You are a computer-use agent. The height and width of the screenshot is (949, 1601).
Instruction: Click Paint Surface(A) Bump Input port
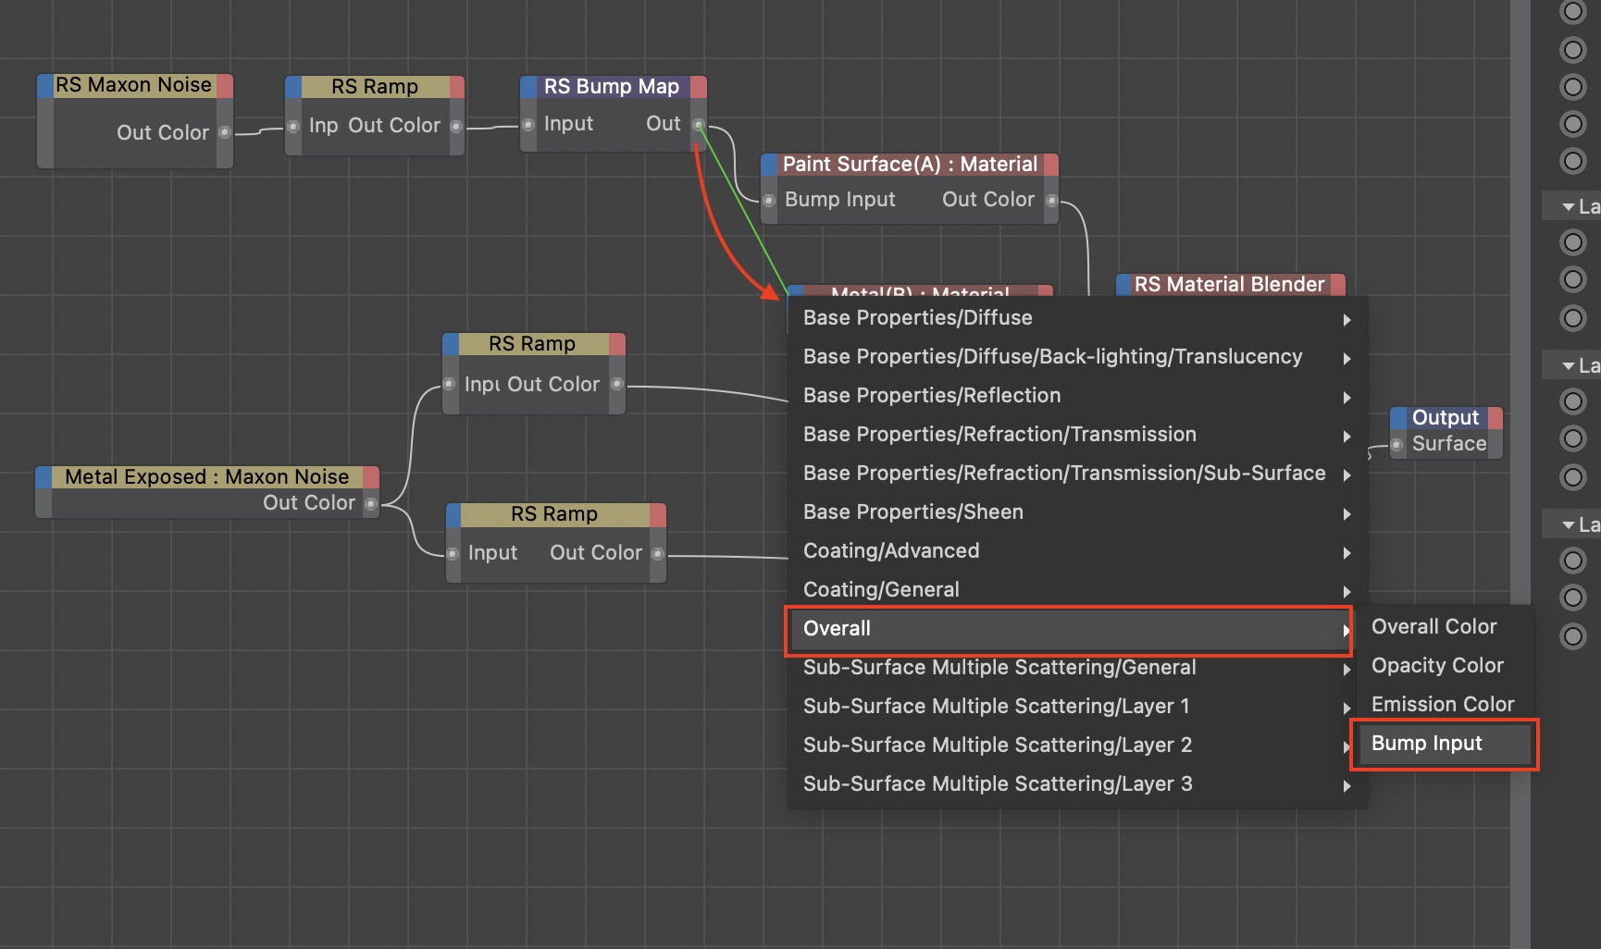coord(768,200)
